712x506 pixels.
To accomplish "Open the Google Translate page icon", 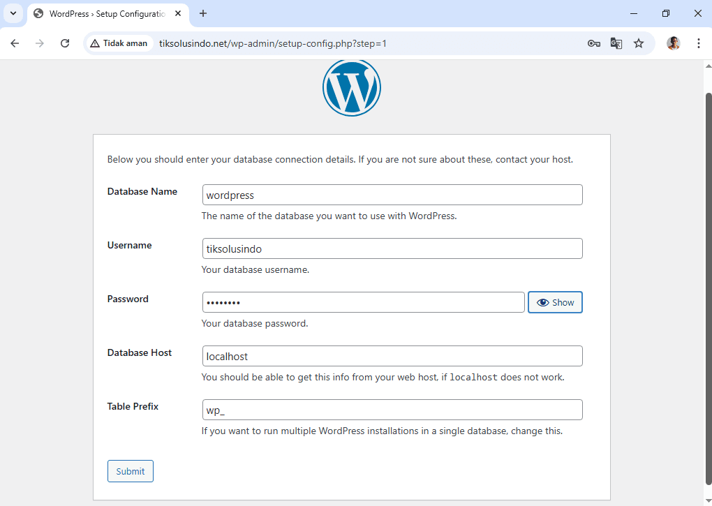I will [x=616, y=43].
